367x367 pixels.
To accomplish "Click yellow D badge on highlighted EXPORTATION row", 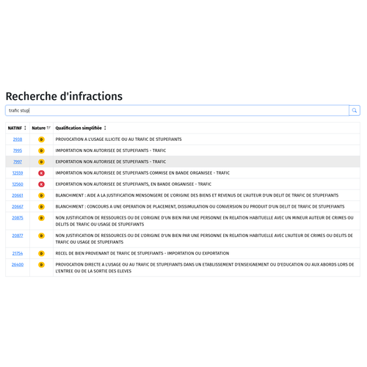I will click(x=41, y=161).
